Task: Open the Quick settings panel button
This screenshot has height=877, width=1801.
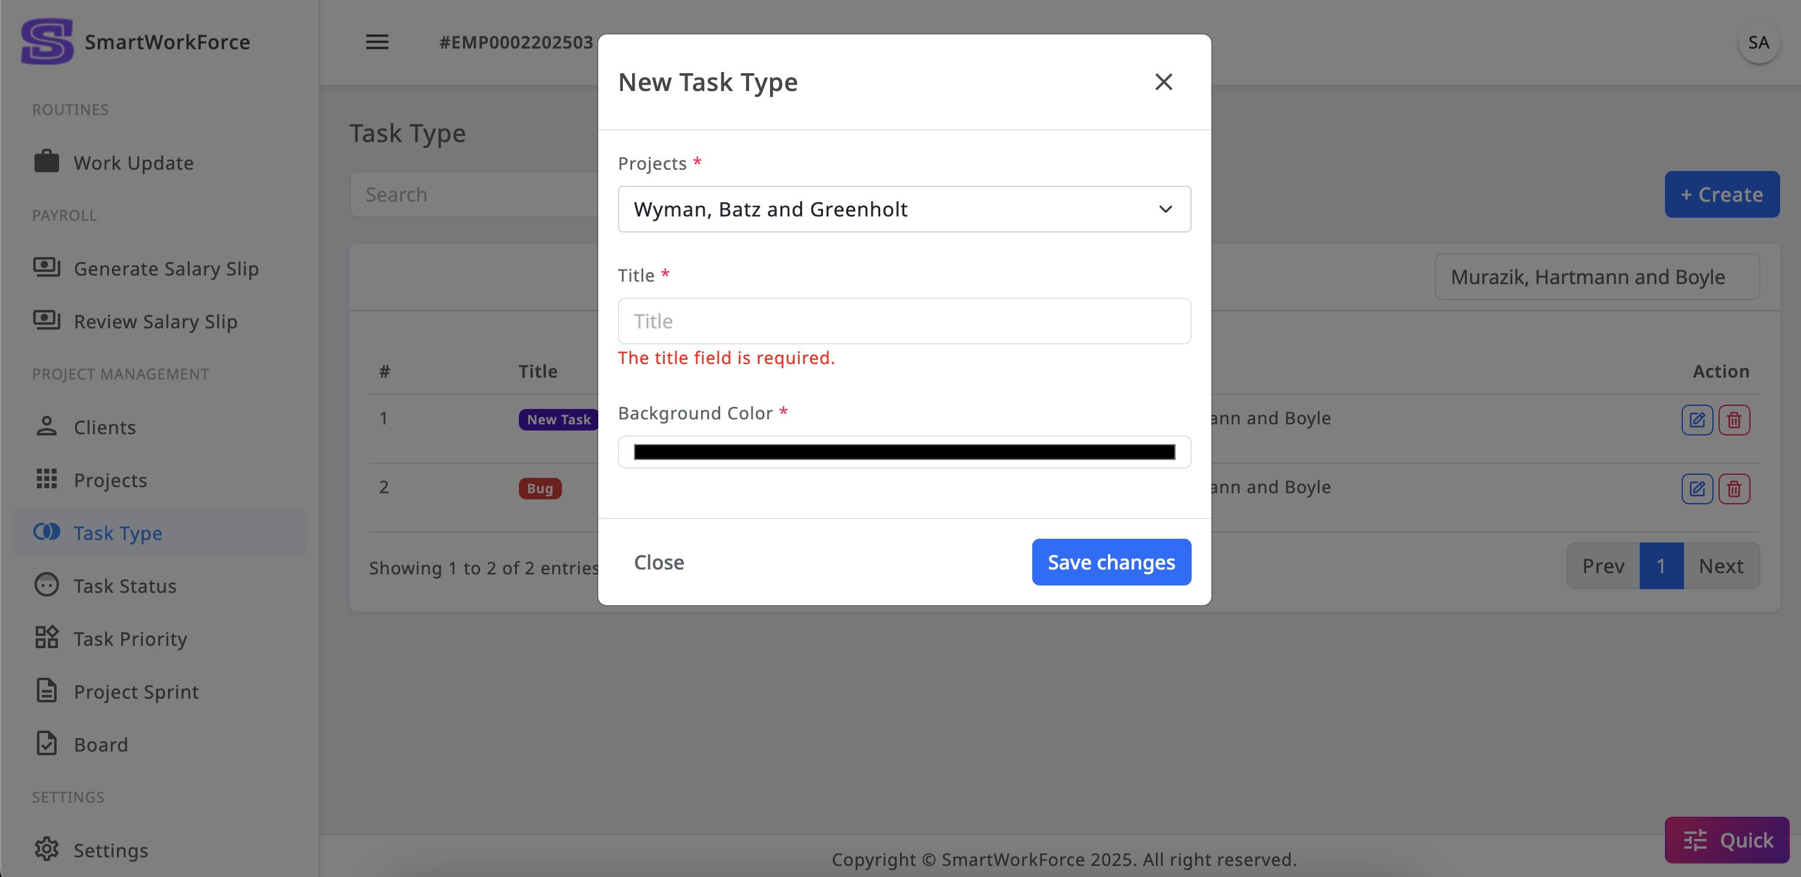Action: coord(1727,839)
